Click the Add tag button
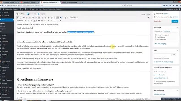This screenshot has height=101, width=181. (x=174, y=55)
